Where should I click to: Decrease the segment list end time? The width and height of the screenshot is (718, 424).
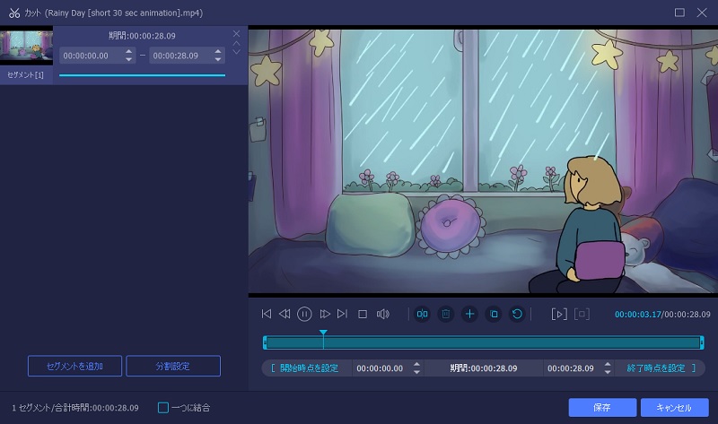[218, 59]
